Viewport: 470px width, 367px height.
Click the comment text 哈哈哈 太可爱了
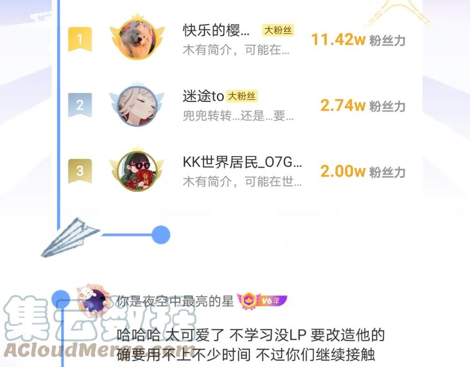point(170,335)
